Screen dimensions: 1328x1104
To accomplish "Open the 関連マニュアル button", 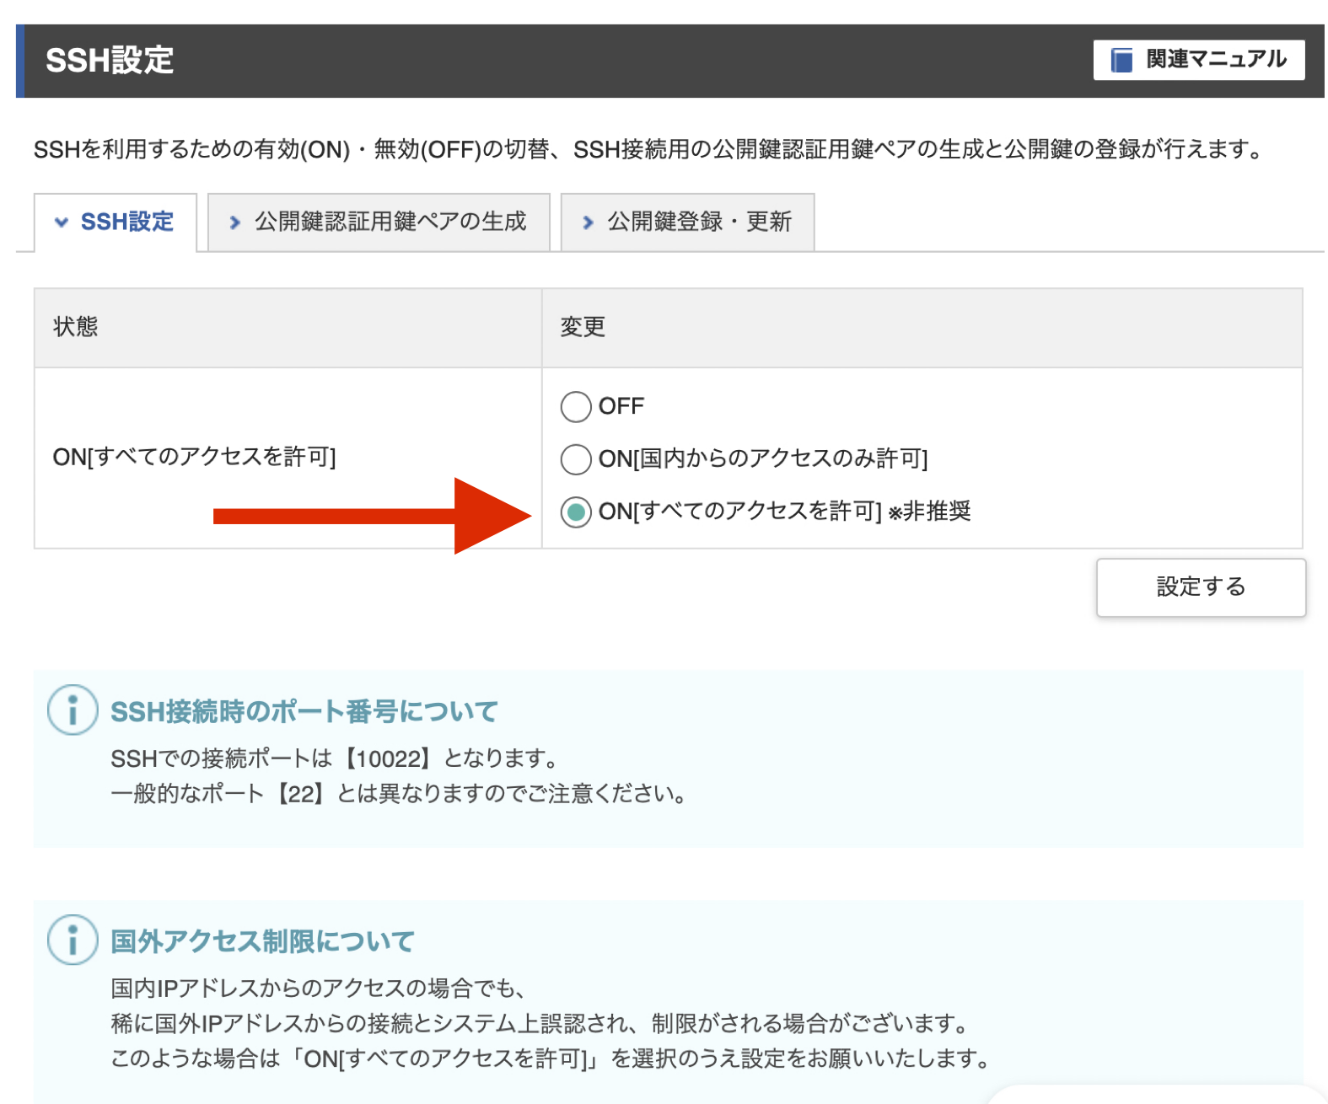I will pos(1198,60).
